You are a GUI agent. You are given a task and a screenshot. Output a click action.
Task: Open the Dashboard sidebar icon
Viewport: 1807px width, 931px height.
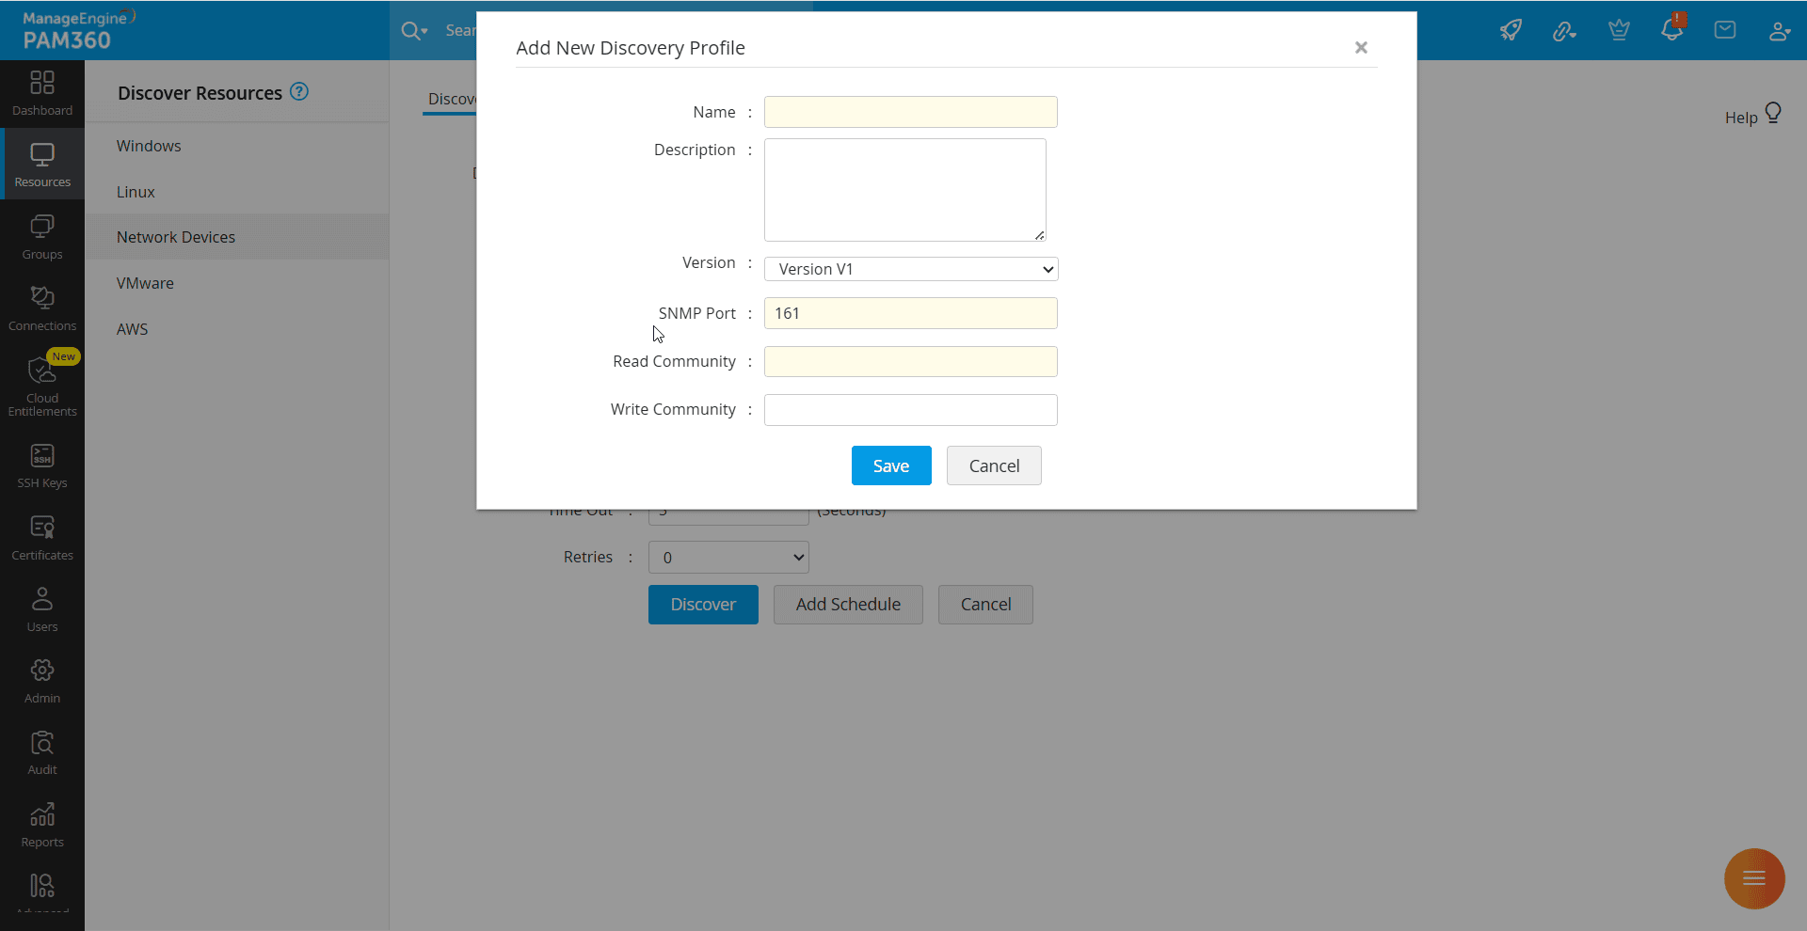pyautogui.click(x=42, y=94)
